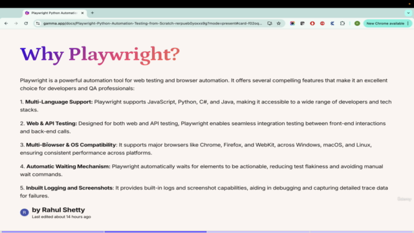View site information icon in address bar
The width and height of the screenshot is (414, 233).
38,23
